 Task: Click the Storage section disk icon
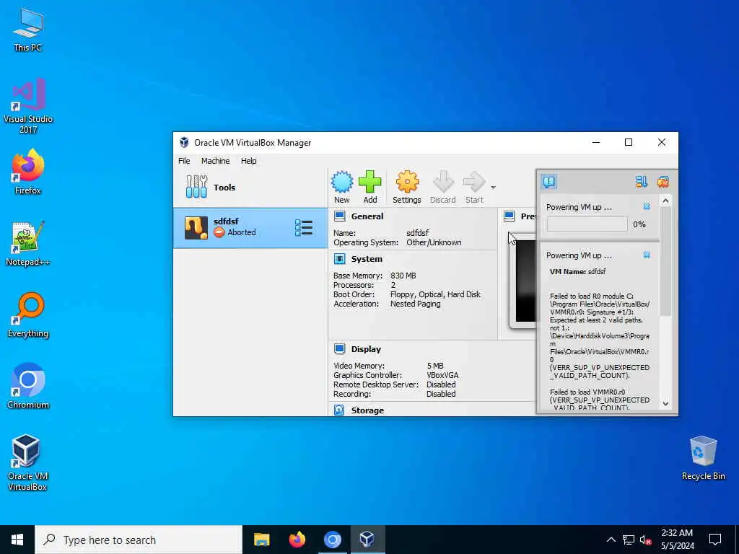click(339, 410)
